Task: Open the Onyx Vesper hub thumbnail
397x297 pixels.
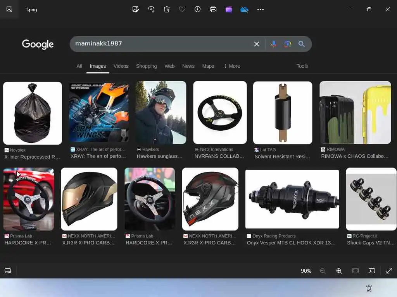Action: (x=292, y=199)
